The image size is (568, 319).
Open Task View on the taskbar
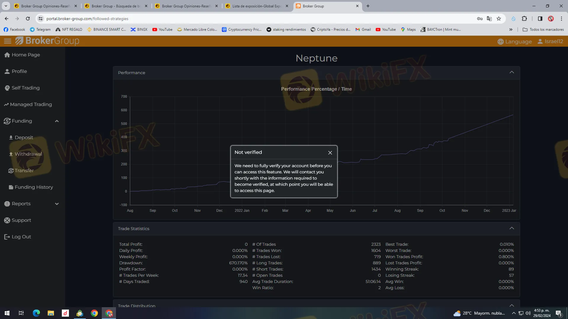coord(21,313)
